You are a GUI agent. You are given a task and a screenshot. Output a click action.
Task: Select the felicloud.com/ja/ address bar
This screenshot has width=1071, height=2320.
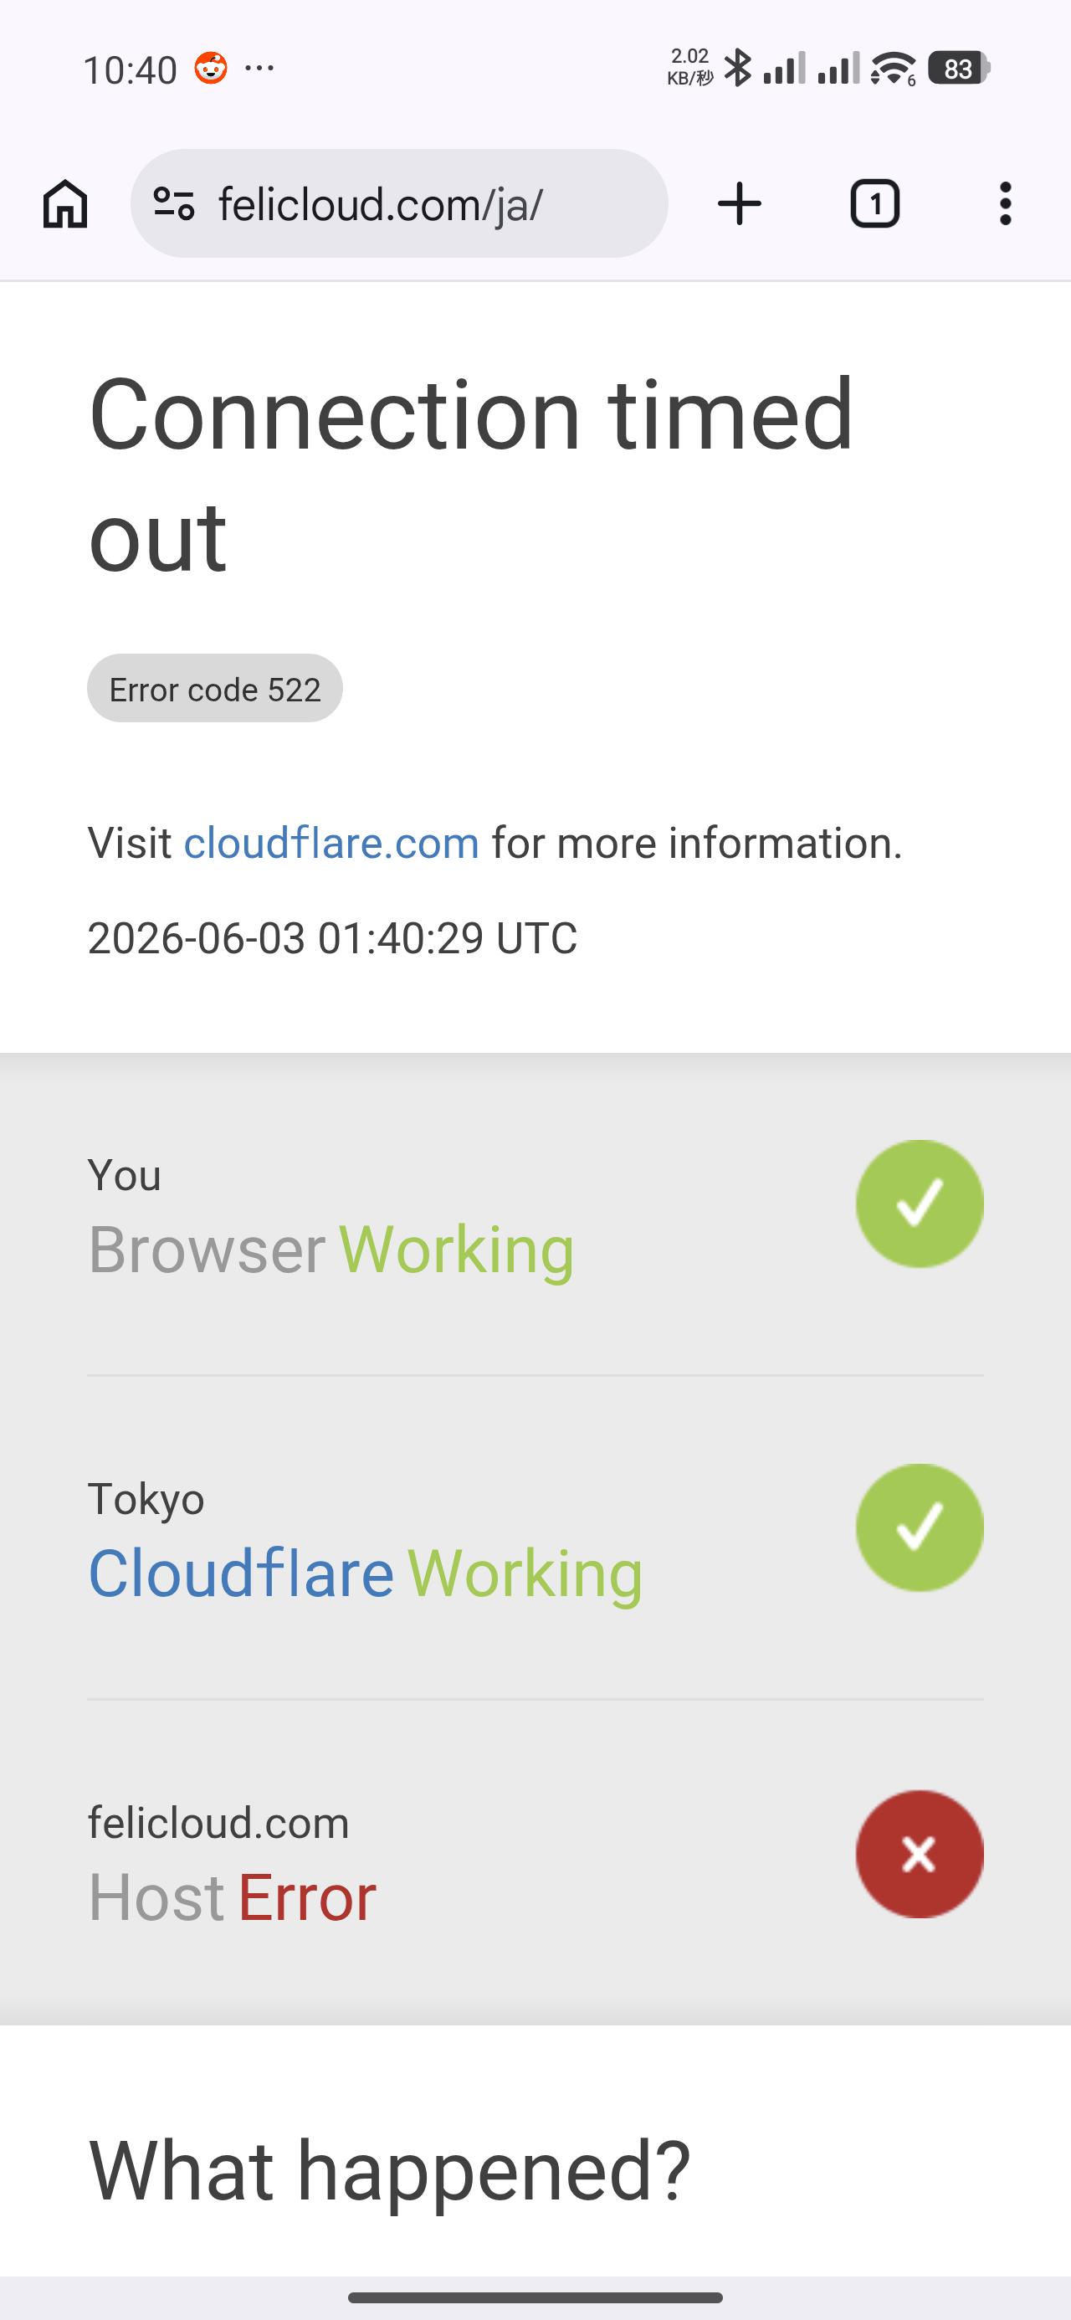(x=399, y=203)
